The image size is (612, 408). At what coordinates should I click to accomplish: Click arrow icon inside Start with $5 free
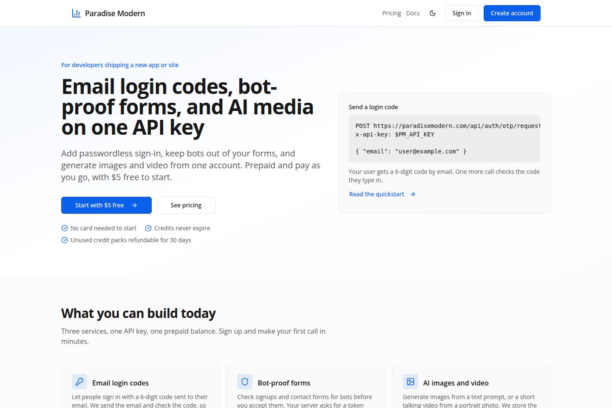pos(134,205)
